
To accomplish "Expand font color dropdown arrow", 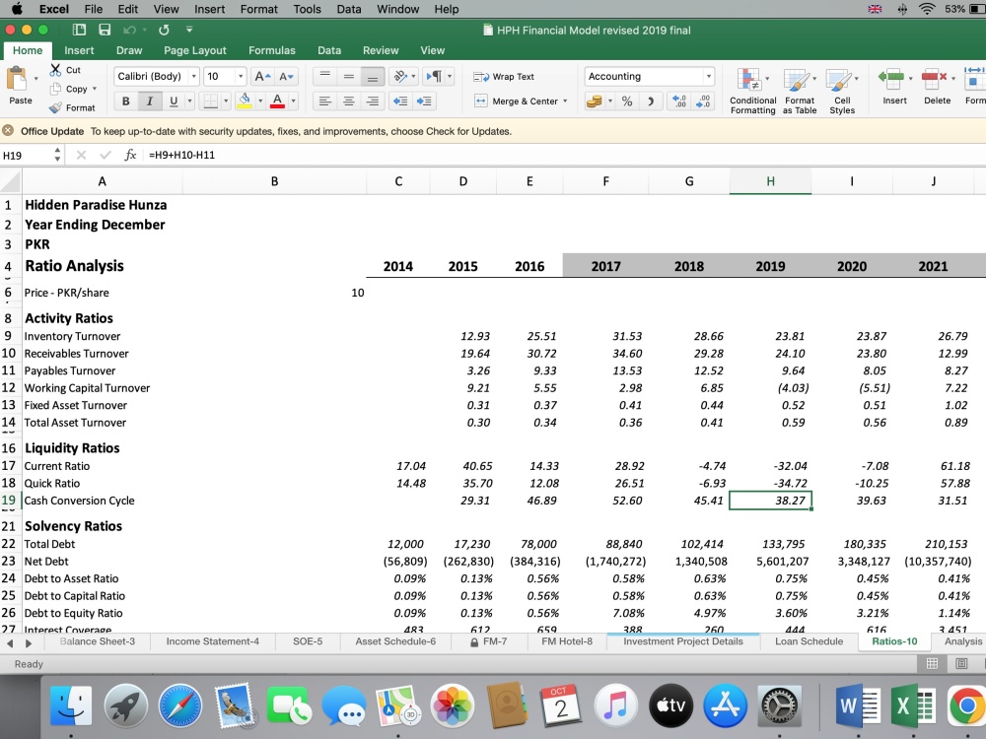I will pyautogui.click(x=293, y=101).
